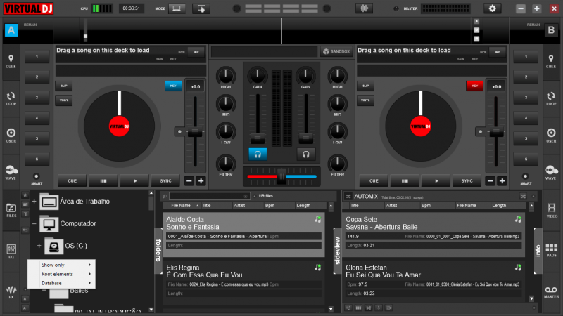
Task: Open the FX panel icon
Action: [11, 291]
